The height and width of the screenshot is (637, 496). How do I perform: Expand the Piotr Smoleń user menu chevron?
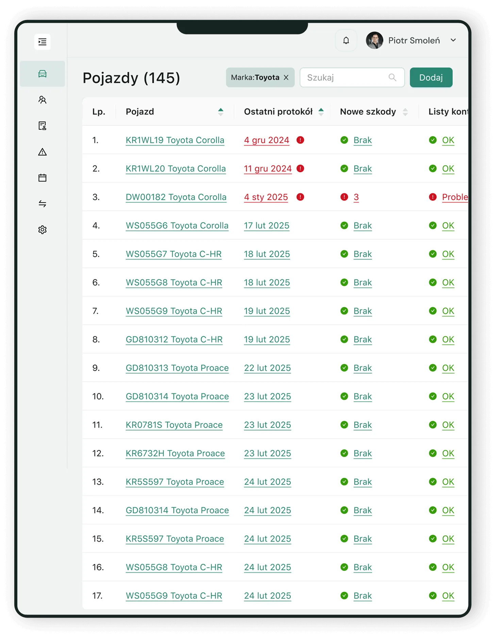click(453, 40)
